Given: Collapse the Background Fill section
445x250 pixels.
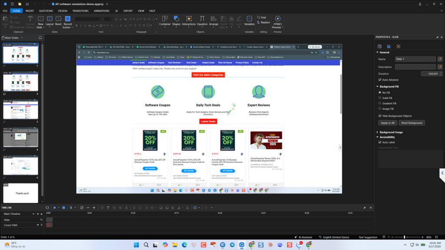Looking at the screenshot, I should point(377,86).
